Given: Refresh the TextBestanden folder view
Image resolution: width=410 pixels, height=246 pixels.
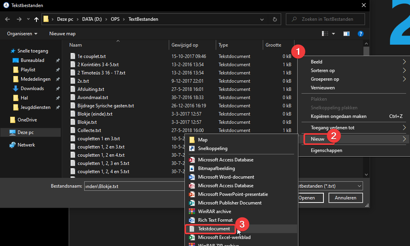Looking at the screenshot, I should (x=275, y=19).
